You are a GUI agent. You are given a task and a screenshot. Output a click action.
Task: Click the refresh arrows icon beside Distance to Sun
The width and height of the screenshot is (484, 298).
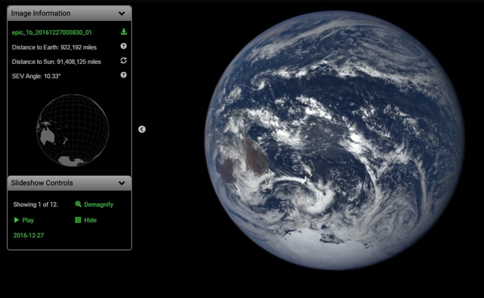[x=124, y=60]
